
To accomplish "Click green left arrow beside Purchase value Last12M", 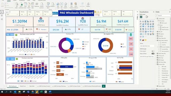I will coord(16,35).
